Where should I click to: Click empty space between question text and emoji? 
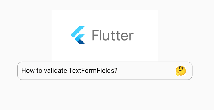[x=146, y=71]
